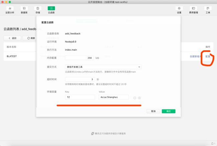217x146 pixels.
Task: Go back with the 返回 button
Action: click(x=12, y=38)
